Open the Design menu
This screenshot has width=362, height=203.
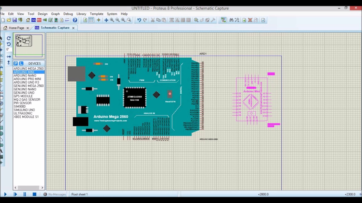coord(42,14)
